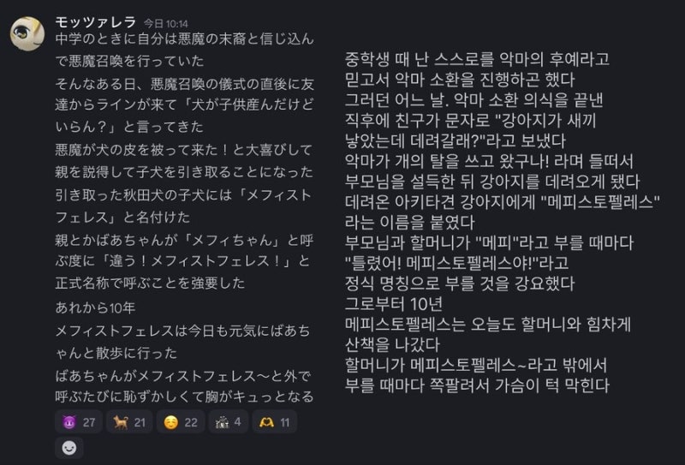The width and height of the screenshot is (685, 465).
Task: Toggle the purple devil emoji reaction
Action: click(x=79, y=422)
